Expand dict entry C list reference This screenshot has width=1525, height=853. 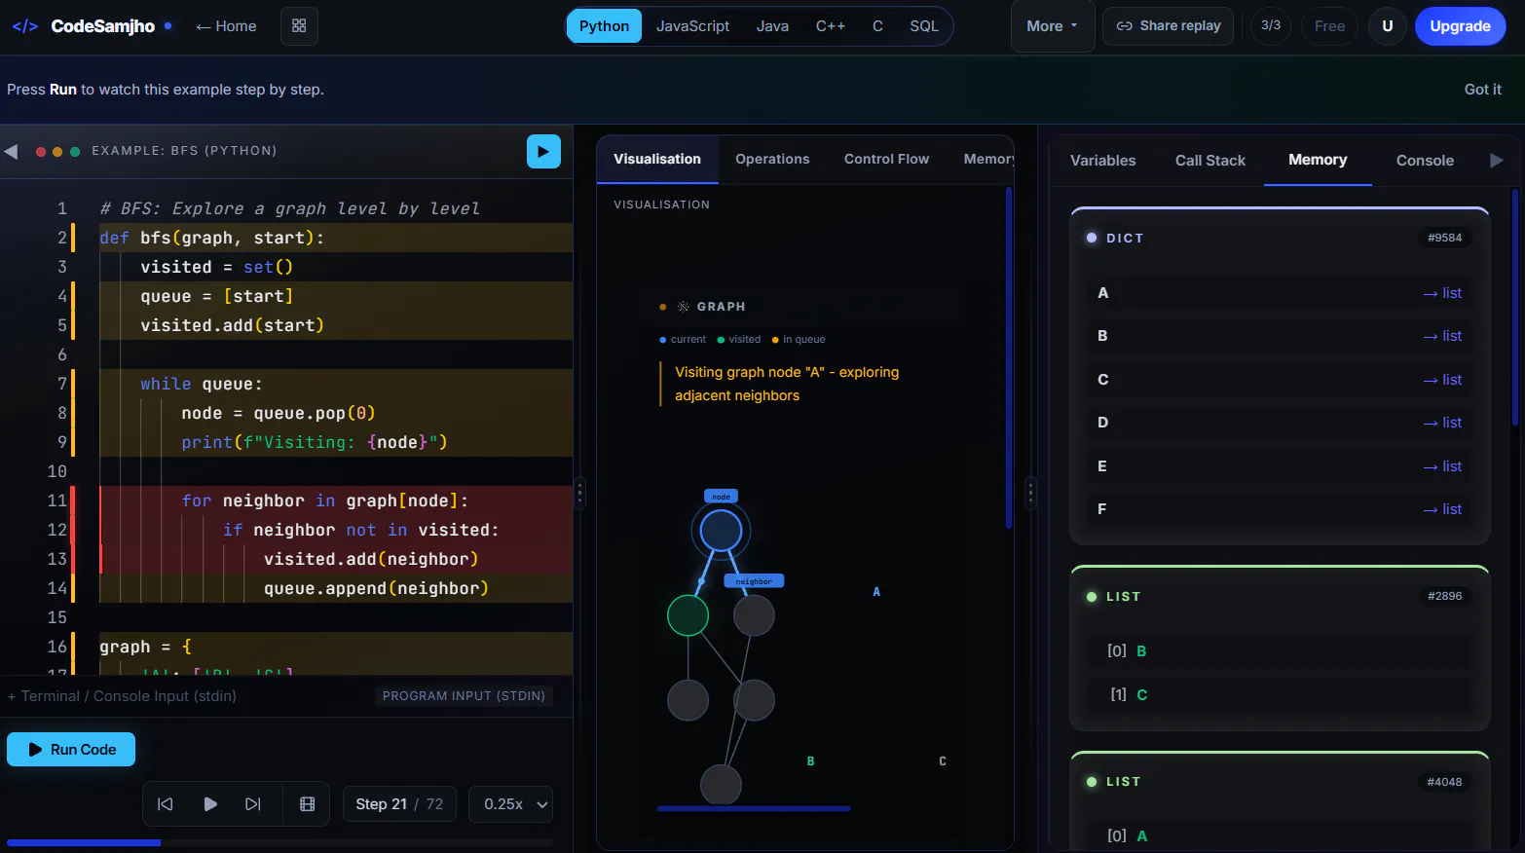pyautogui.click(x=1442, y=380)
